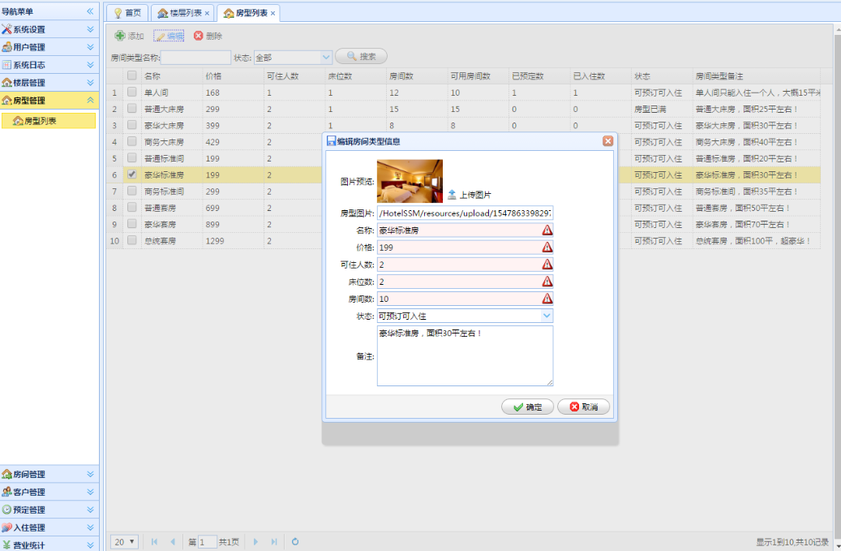Click the 上传图片 upload button
Image resolution: width=841 pixels, height=551 pixels.
(x=470, y=195)
